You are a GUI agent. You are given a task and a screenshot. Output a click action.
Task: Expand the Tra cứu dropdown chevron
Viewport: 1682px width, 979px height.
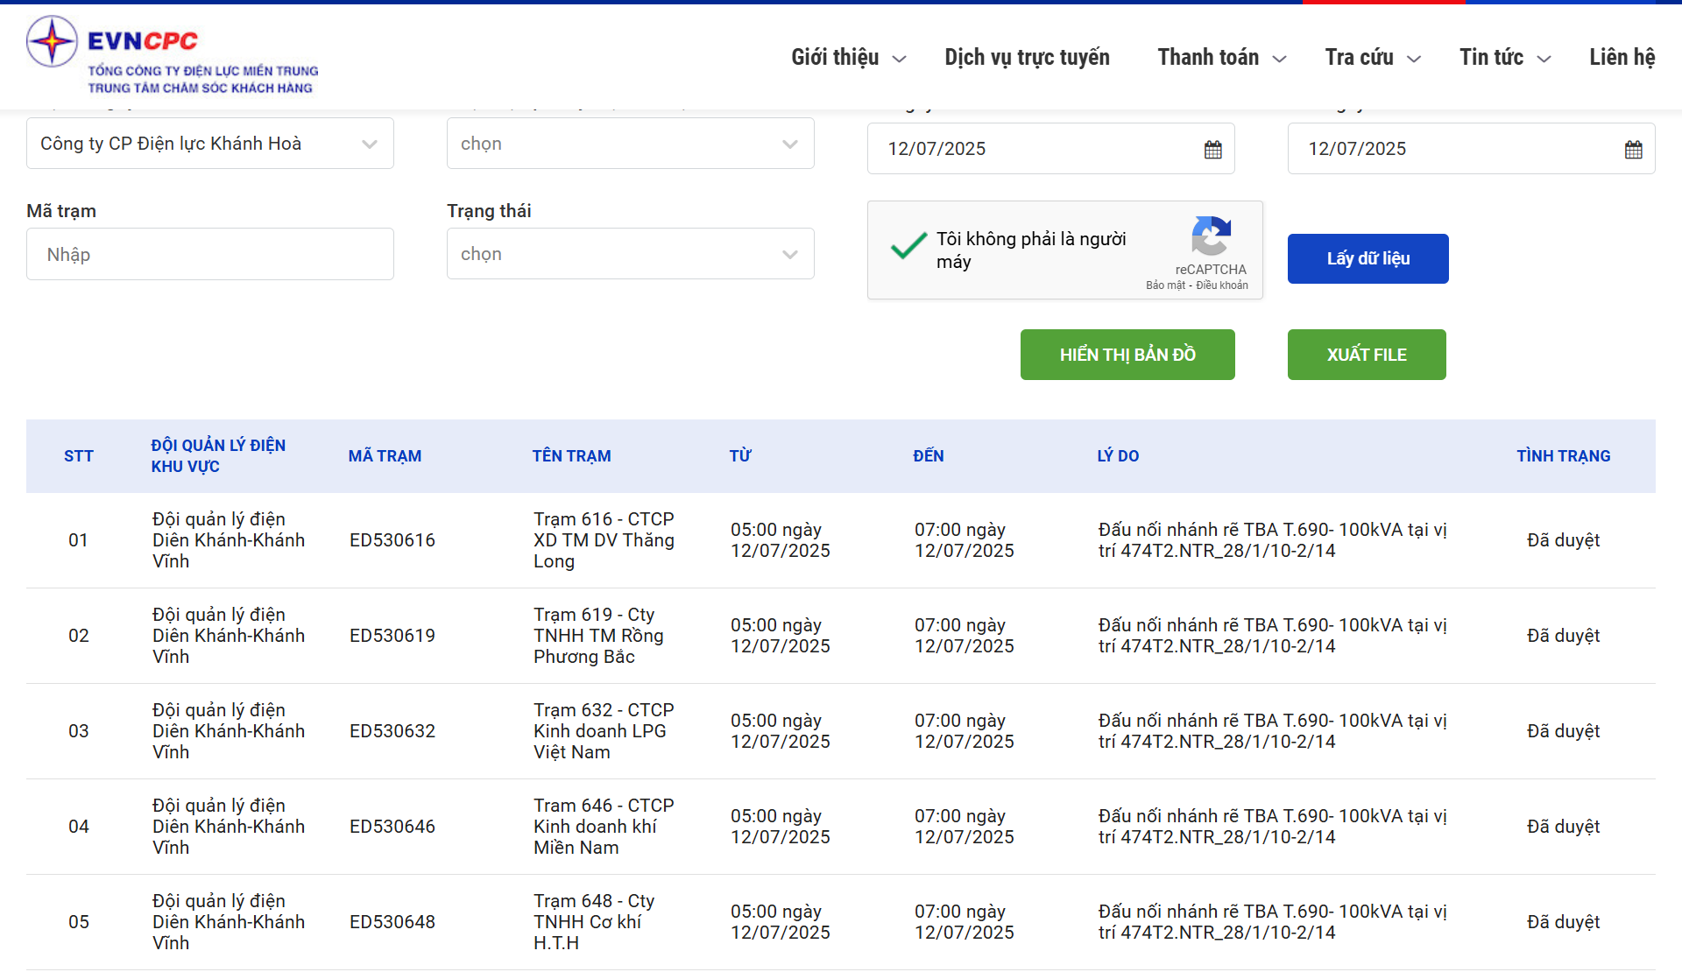click(x=1413, y=59)
